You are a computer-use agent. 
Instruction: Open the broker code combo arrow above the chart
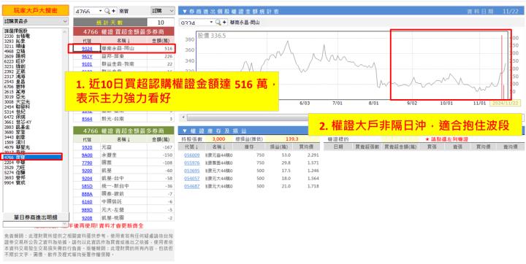211,23
